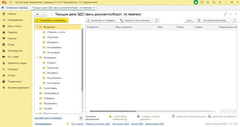Collapse the Входящие tree node

[37, 27]
